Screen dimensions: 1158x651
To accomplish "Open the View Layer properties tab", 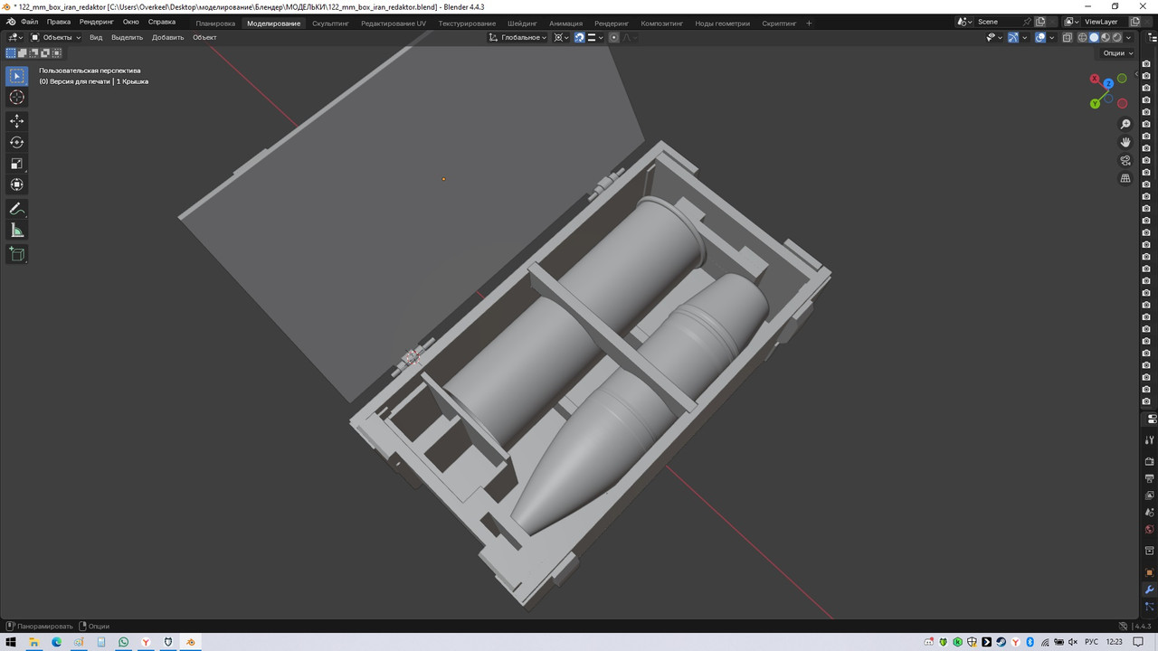I will pos(1149,495).
